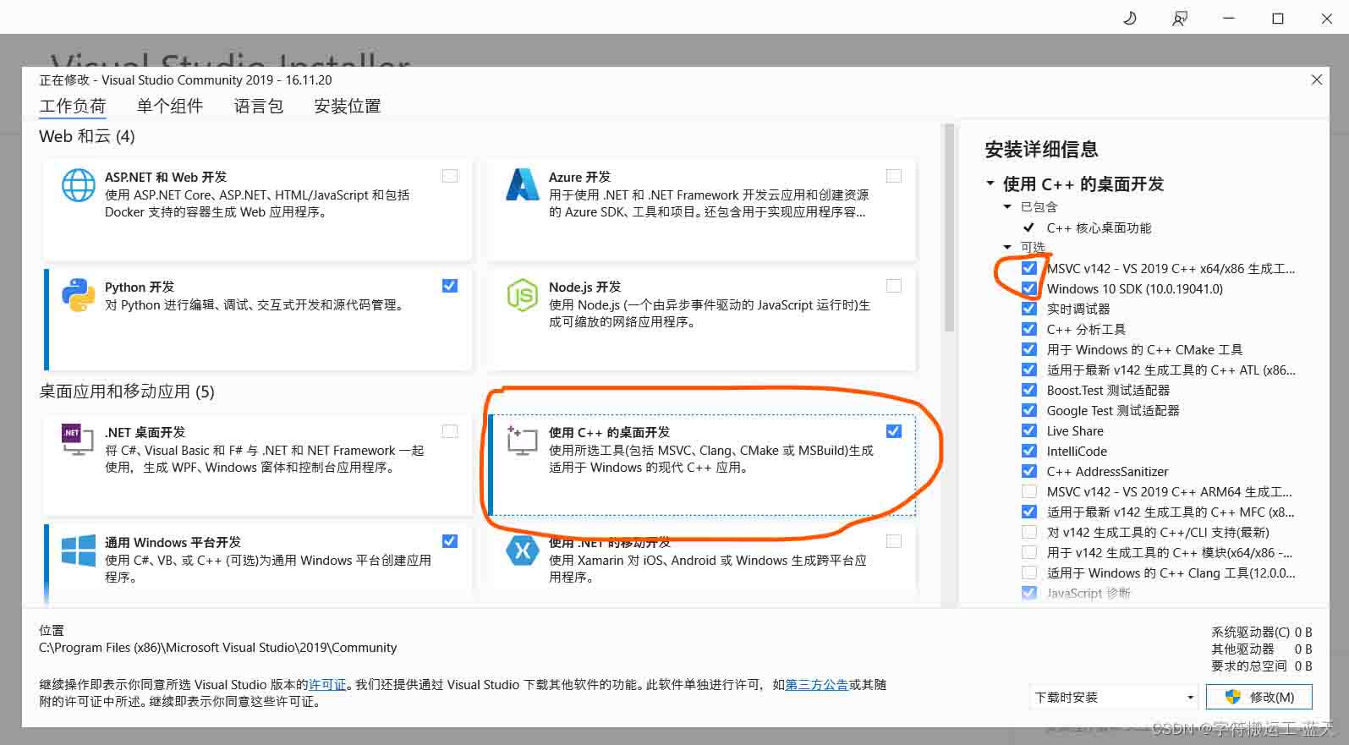Close the modify dialog with X
Viewport: 1349px width, 745px height.
pos(1316,79)
